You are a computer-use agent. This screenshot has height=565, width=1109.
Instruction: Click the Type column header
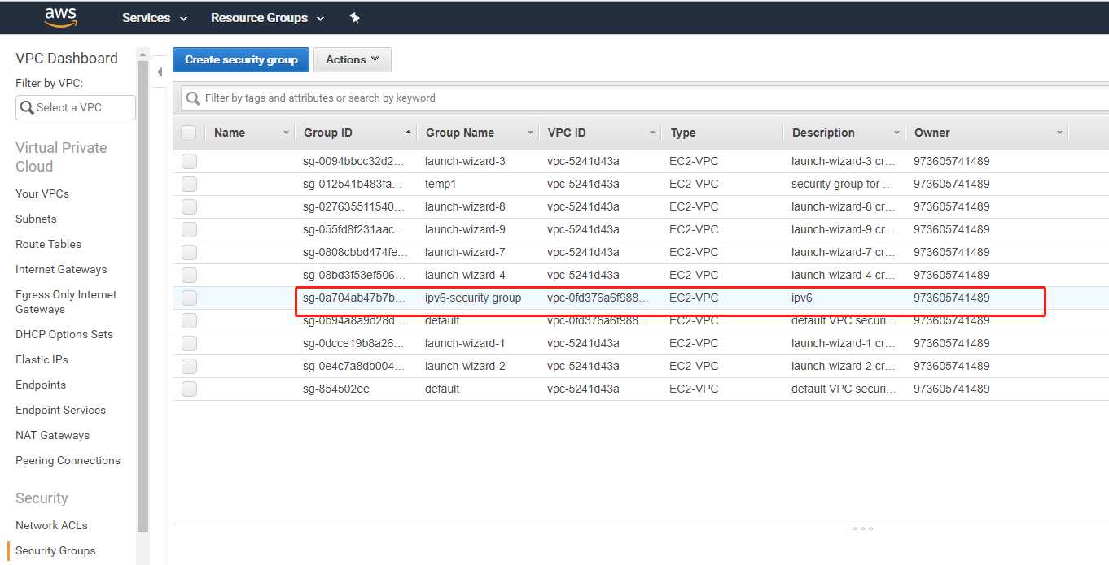683,133
